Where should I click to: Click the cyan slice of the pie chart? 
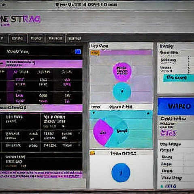pos(118,133)
